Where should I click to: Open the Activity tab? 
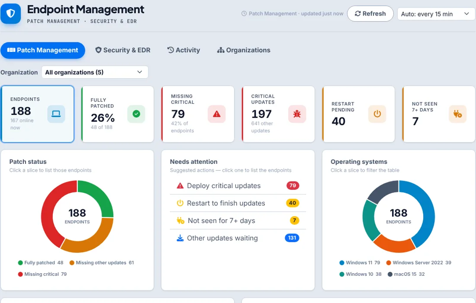[183, 50]
